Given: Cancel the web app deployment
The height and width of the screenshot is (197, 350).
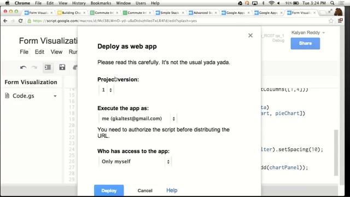Looking at the screenshot, I should (x=145, y=190).
